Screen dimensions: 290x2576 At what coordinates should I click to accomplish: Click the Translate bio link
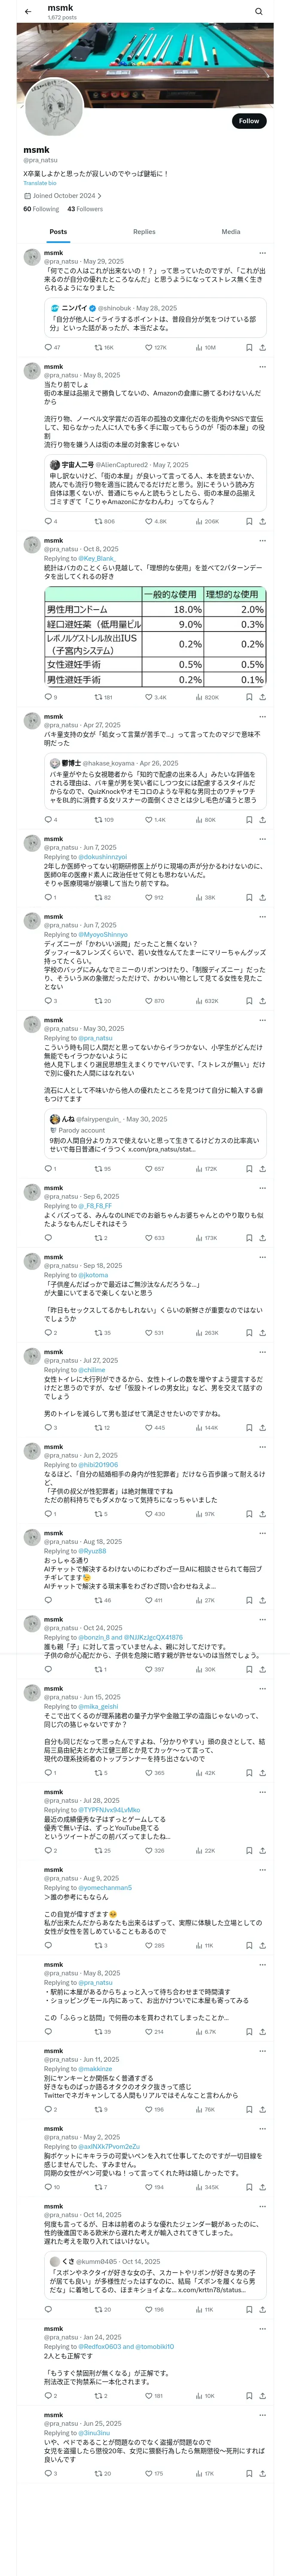pyautogui.click(x=40, y=183)
